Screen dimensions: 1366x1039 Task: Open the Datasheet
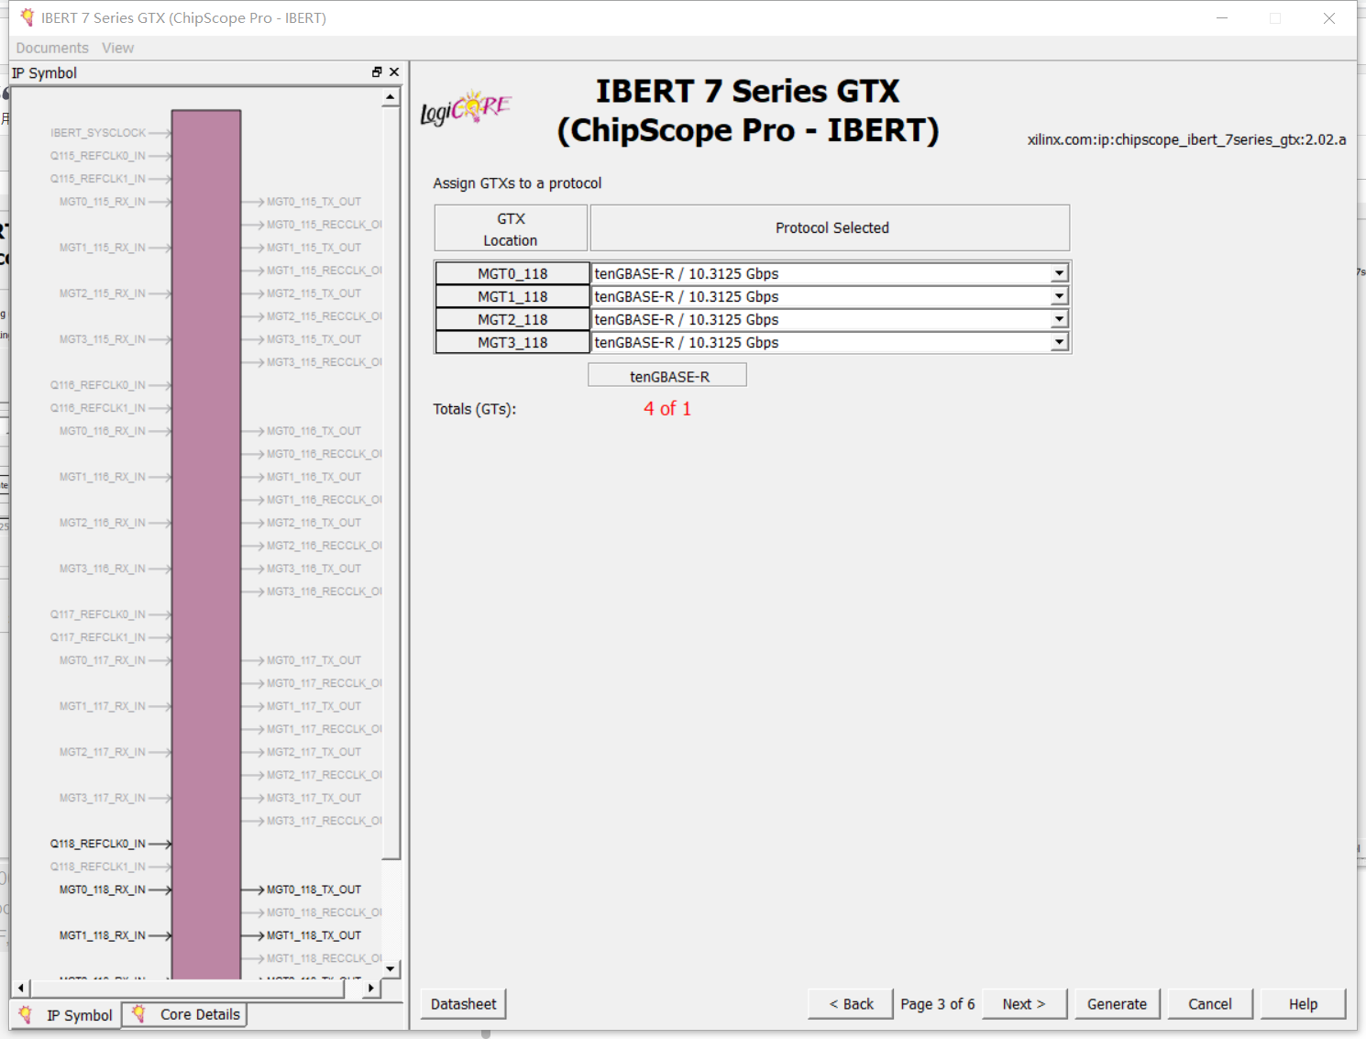tap(463, 1004)
